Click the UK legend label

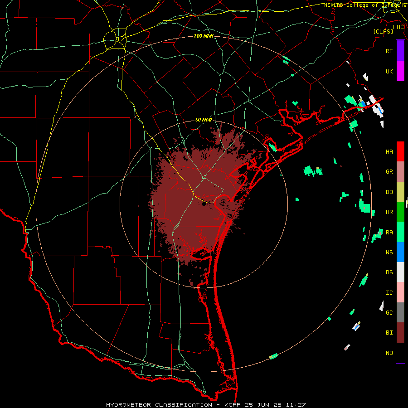[x=389, y=71]
